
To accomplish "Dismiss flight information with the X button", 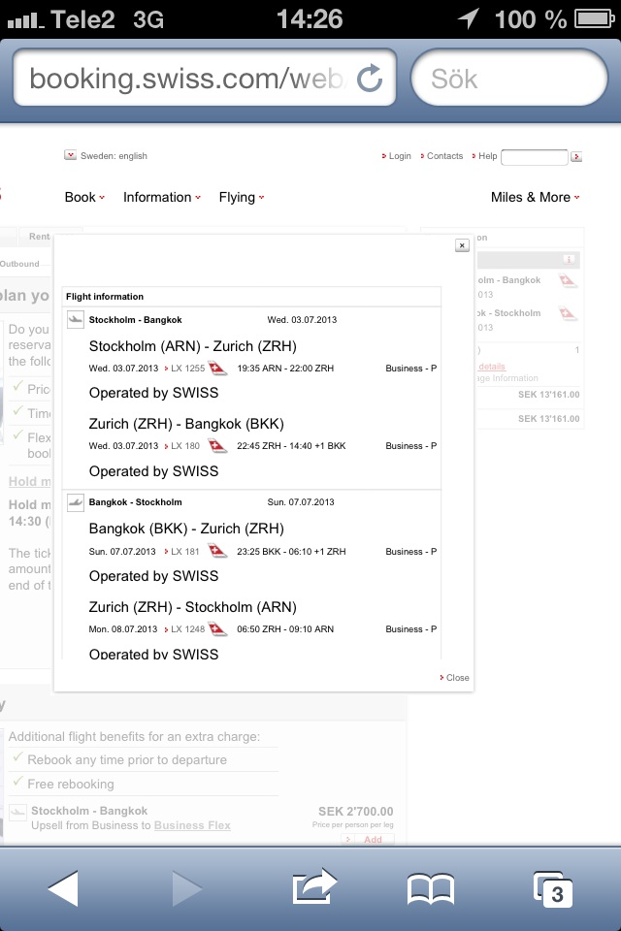I will point(462,246).
